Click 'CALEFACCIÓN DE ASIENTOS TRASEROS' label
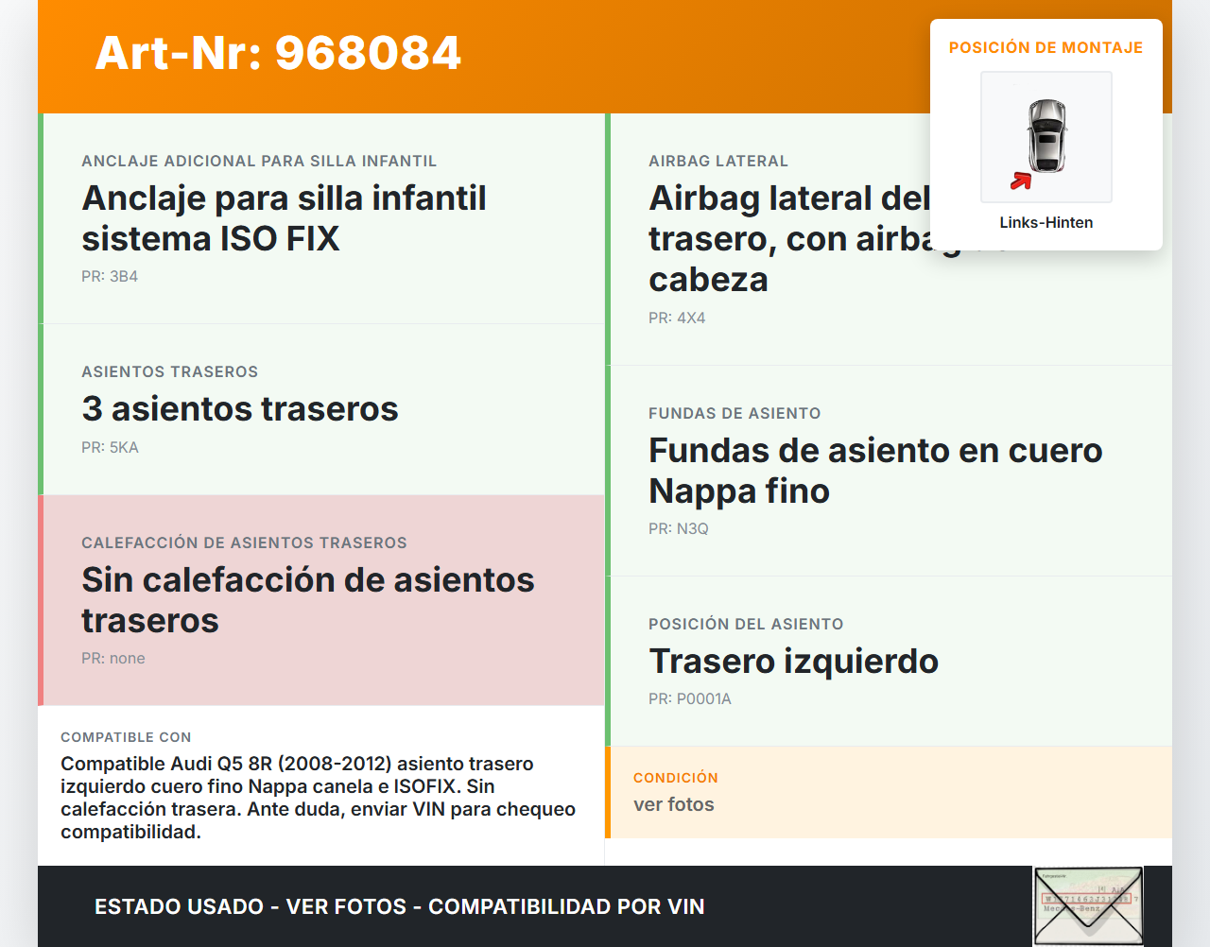Viewport: 1210px width, 947px height. tap(244, 542)
